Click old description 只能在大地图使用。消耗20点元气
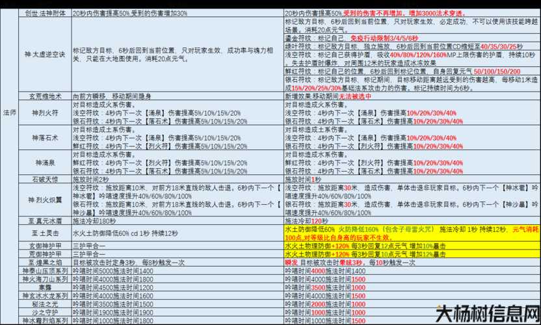 coord(178,55)
